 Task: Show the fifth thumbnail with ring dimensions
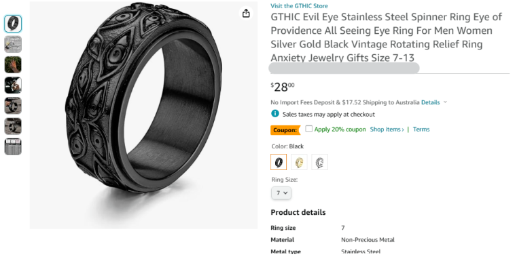tap(13, 106)
